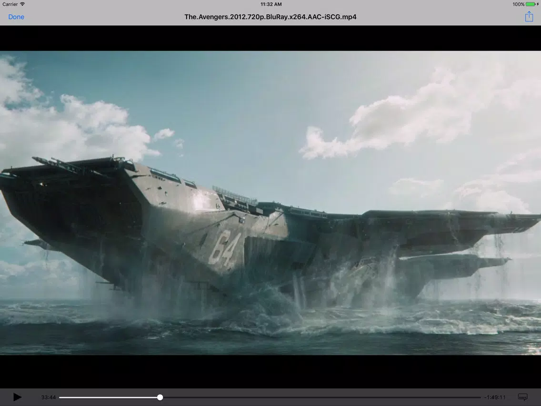Play the video with the play button

(17, 397)
